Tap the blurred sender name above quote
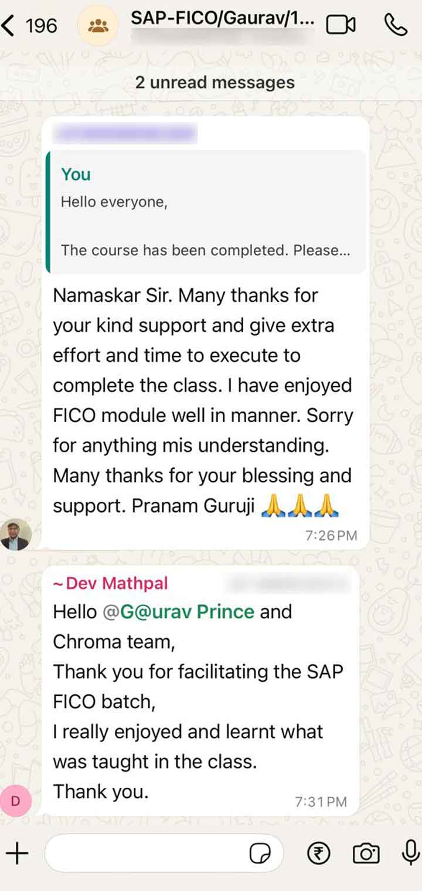The image size is (422, 891). click(x=124, y=134)
